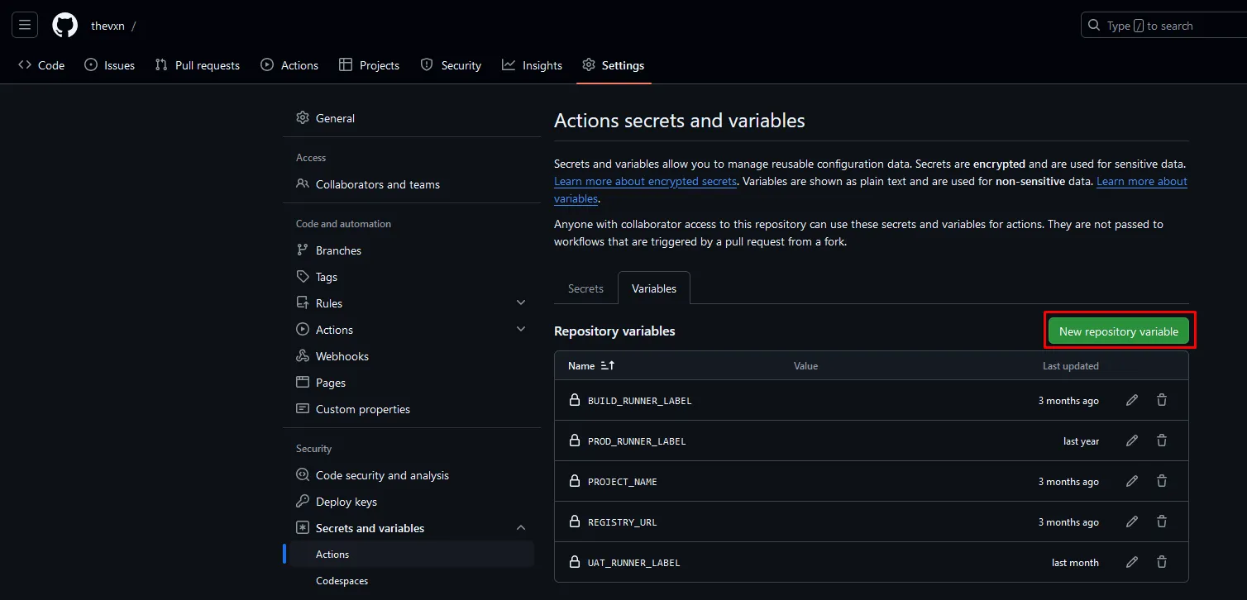Click the lock icon beside REGISTRY_URL
Image resolution: width=1247 pixels, height=600 pixels.
(x=575, y=521)
